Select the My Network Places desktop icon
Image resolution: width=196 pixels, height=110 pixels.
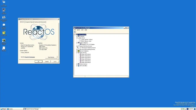(4, 18)
